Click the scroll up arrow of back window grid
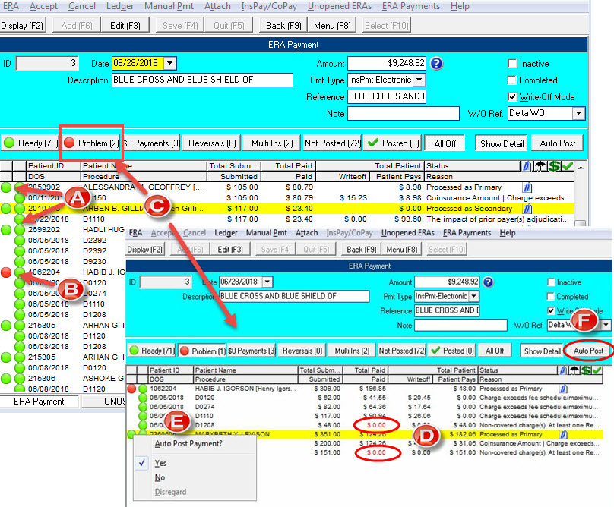Viewport: 614px width, 507px height. pyautogui.click(x=581, y=168)
